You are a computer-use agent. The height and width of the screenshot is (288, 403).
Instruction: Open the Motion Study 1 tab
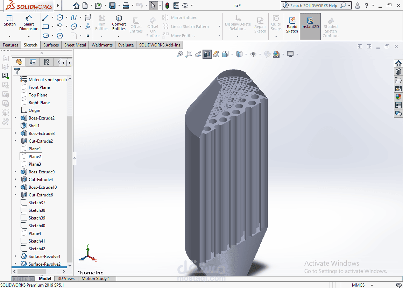[x=96, y=279]
